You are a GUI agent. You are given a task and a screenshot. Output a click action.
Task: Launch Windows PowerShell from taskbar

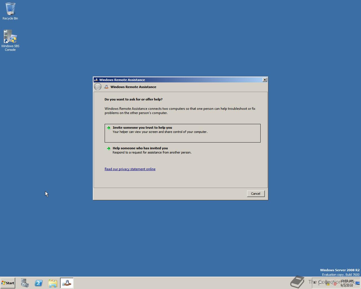point(39,283)
